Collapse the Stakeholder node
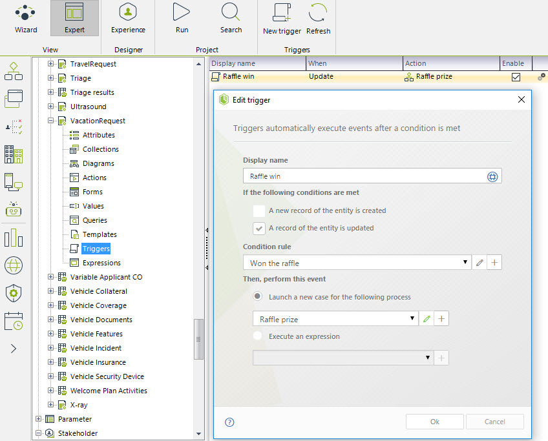The image size is (548, 441). tap(38, 433)
